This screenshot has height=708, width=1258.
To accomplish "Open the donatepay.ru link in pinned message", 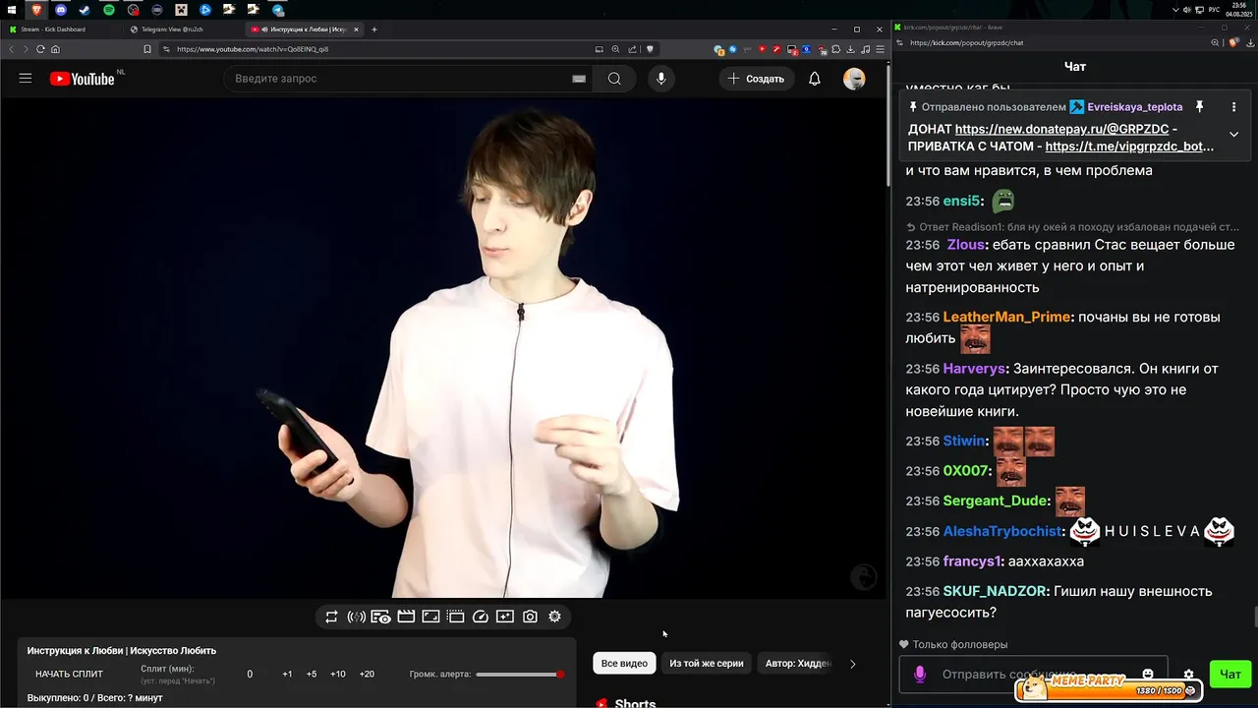I will point(1061,129).
